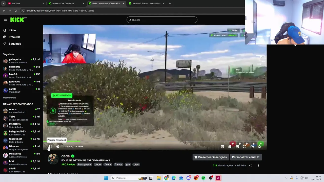Open Pelegrino1993 recommended channel
This screenshot has height=182, width=324.
[x=22, y=133]
